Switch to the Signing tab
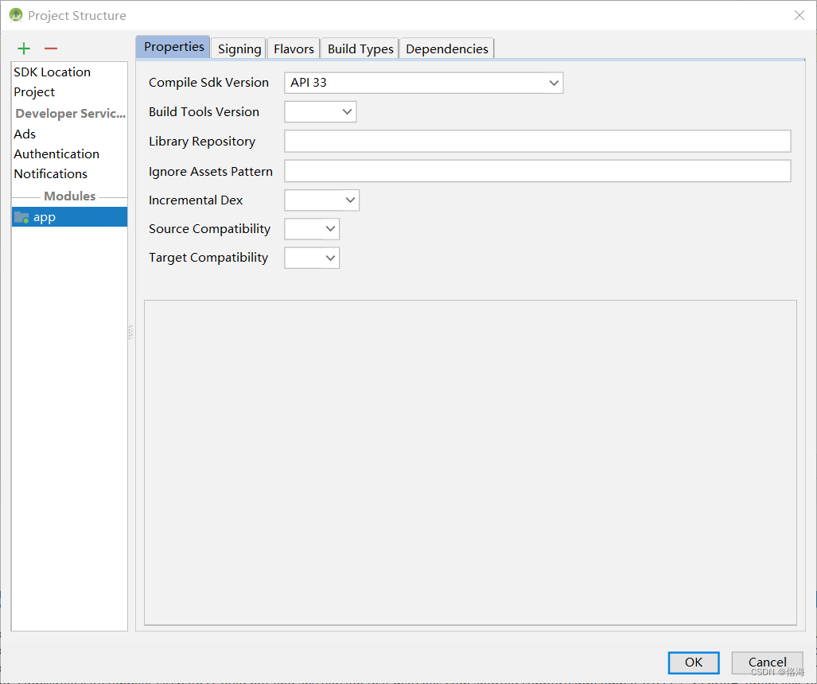 click(x=237, y=49)
